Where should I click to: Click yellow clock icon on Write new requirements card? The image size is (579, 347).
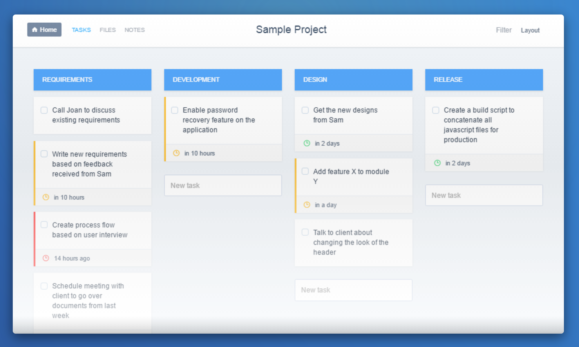point(46,197)
